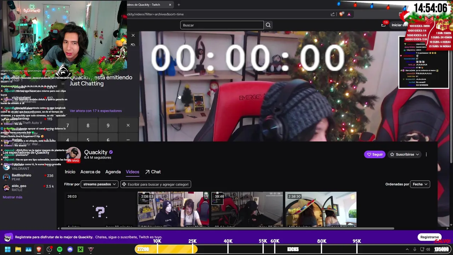Click the microphone tray icon
This screenshot has height=255, width=453.
click(x=415, y=249)
